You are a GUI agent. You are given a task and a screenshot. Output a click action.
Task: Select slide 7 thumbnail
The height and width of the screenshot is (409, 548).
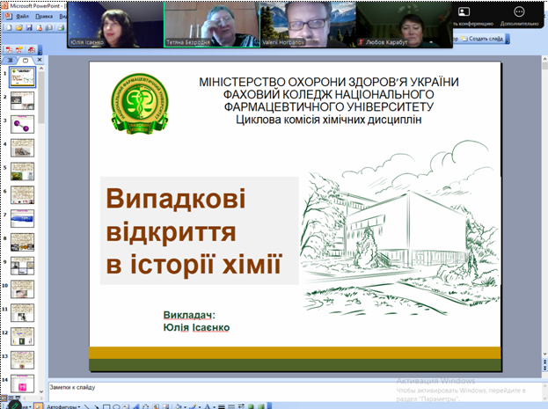(22, 218)
